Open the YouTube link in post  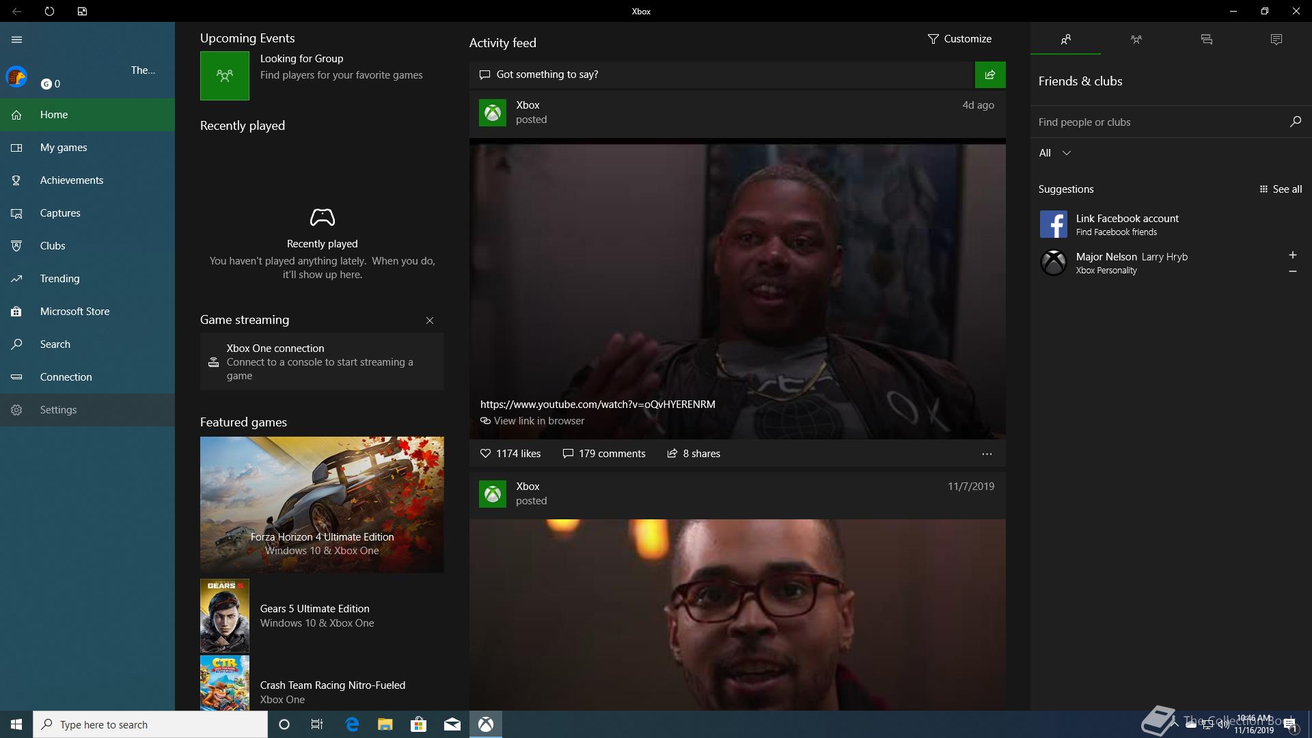598,405
